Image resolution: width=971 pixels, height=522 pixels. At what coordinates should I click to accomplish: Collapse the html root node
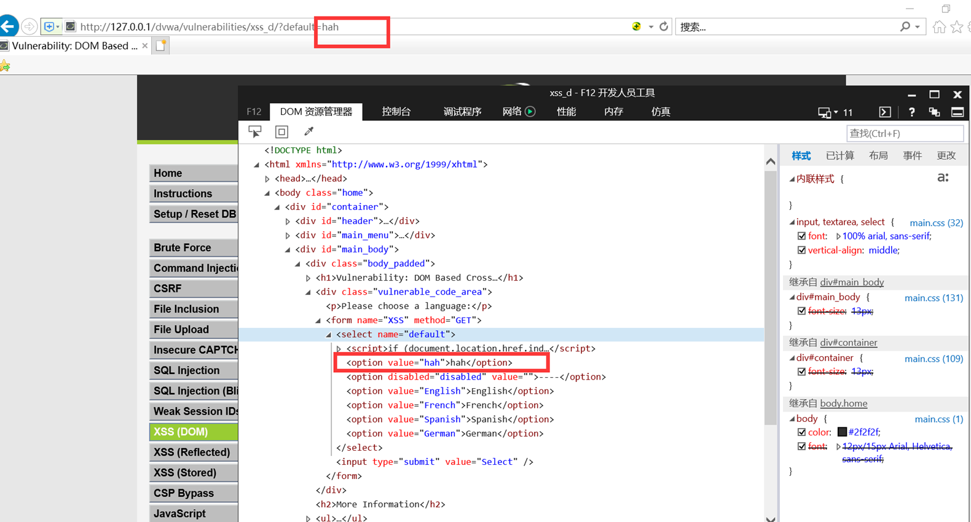click(257, 165)
